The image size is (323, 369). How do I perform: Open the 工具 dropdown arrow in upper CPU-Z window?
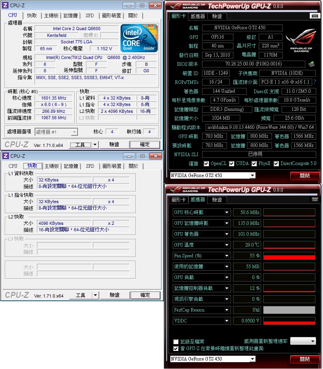pos(95,145)
